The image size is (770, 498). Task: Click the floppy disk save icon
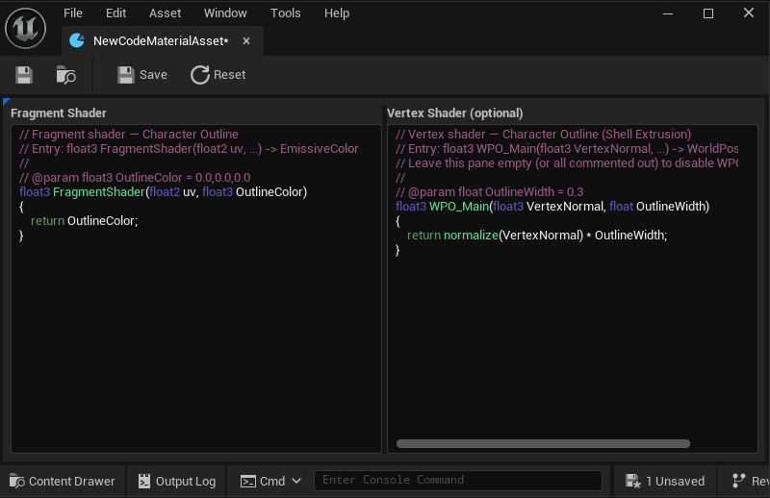click(x=24, y=75)
